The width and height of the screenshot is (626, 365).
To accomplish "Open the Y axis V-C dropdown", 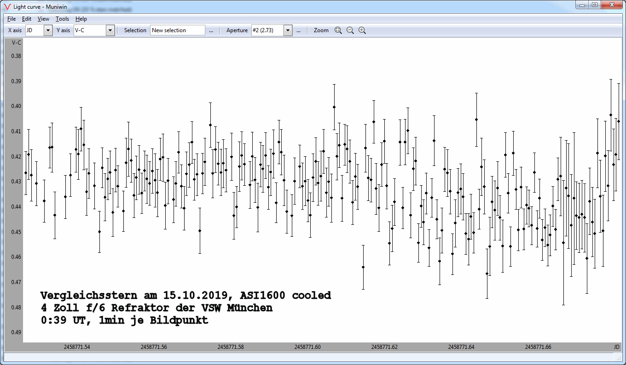I will 110,30.
